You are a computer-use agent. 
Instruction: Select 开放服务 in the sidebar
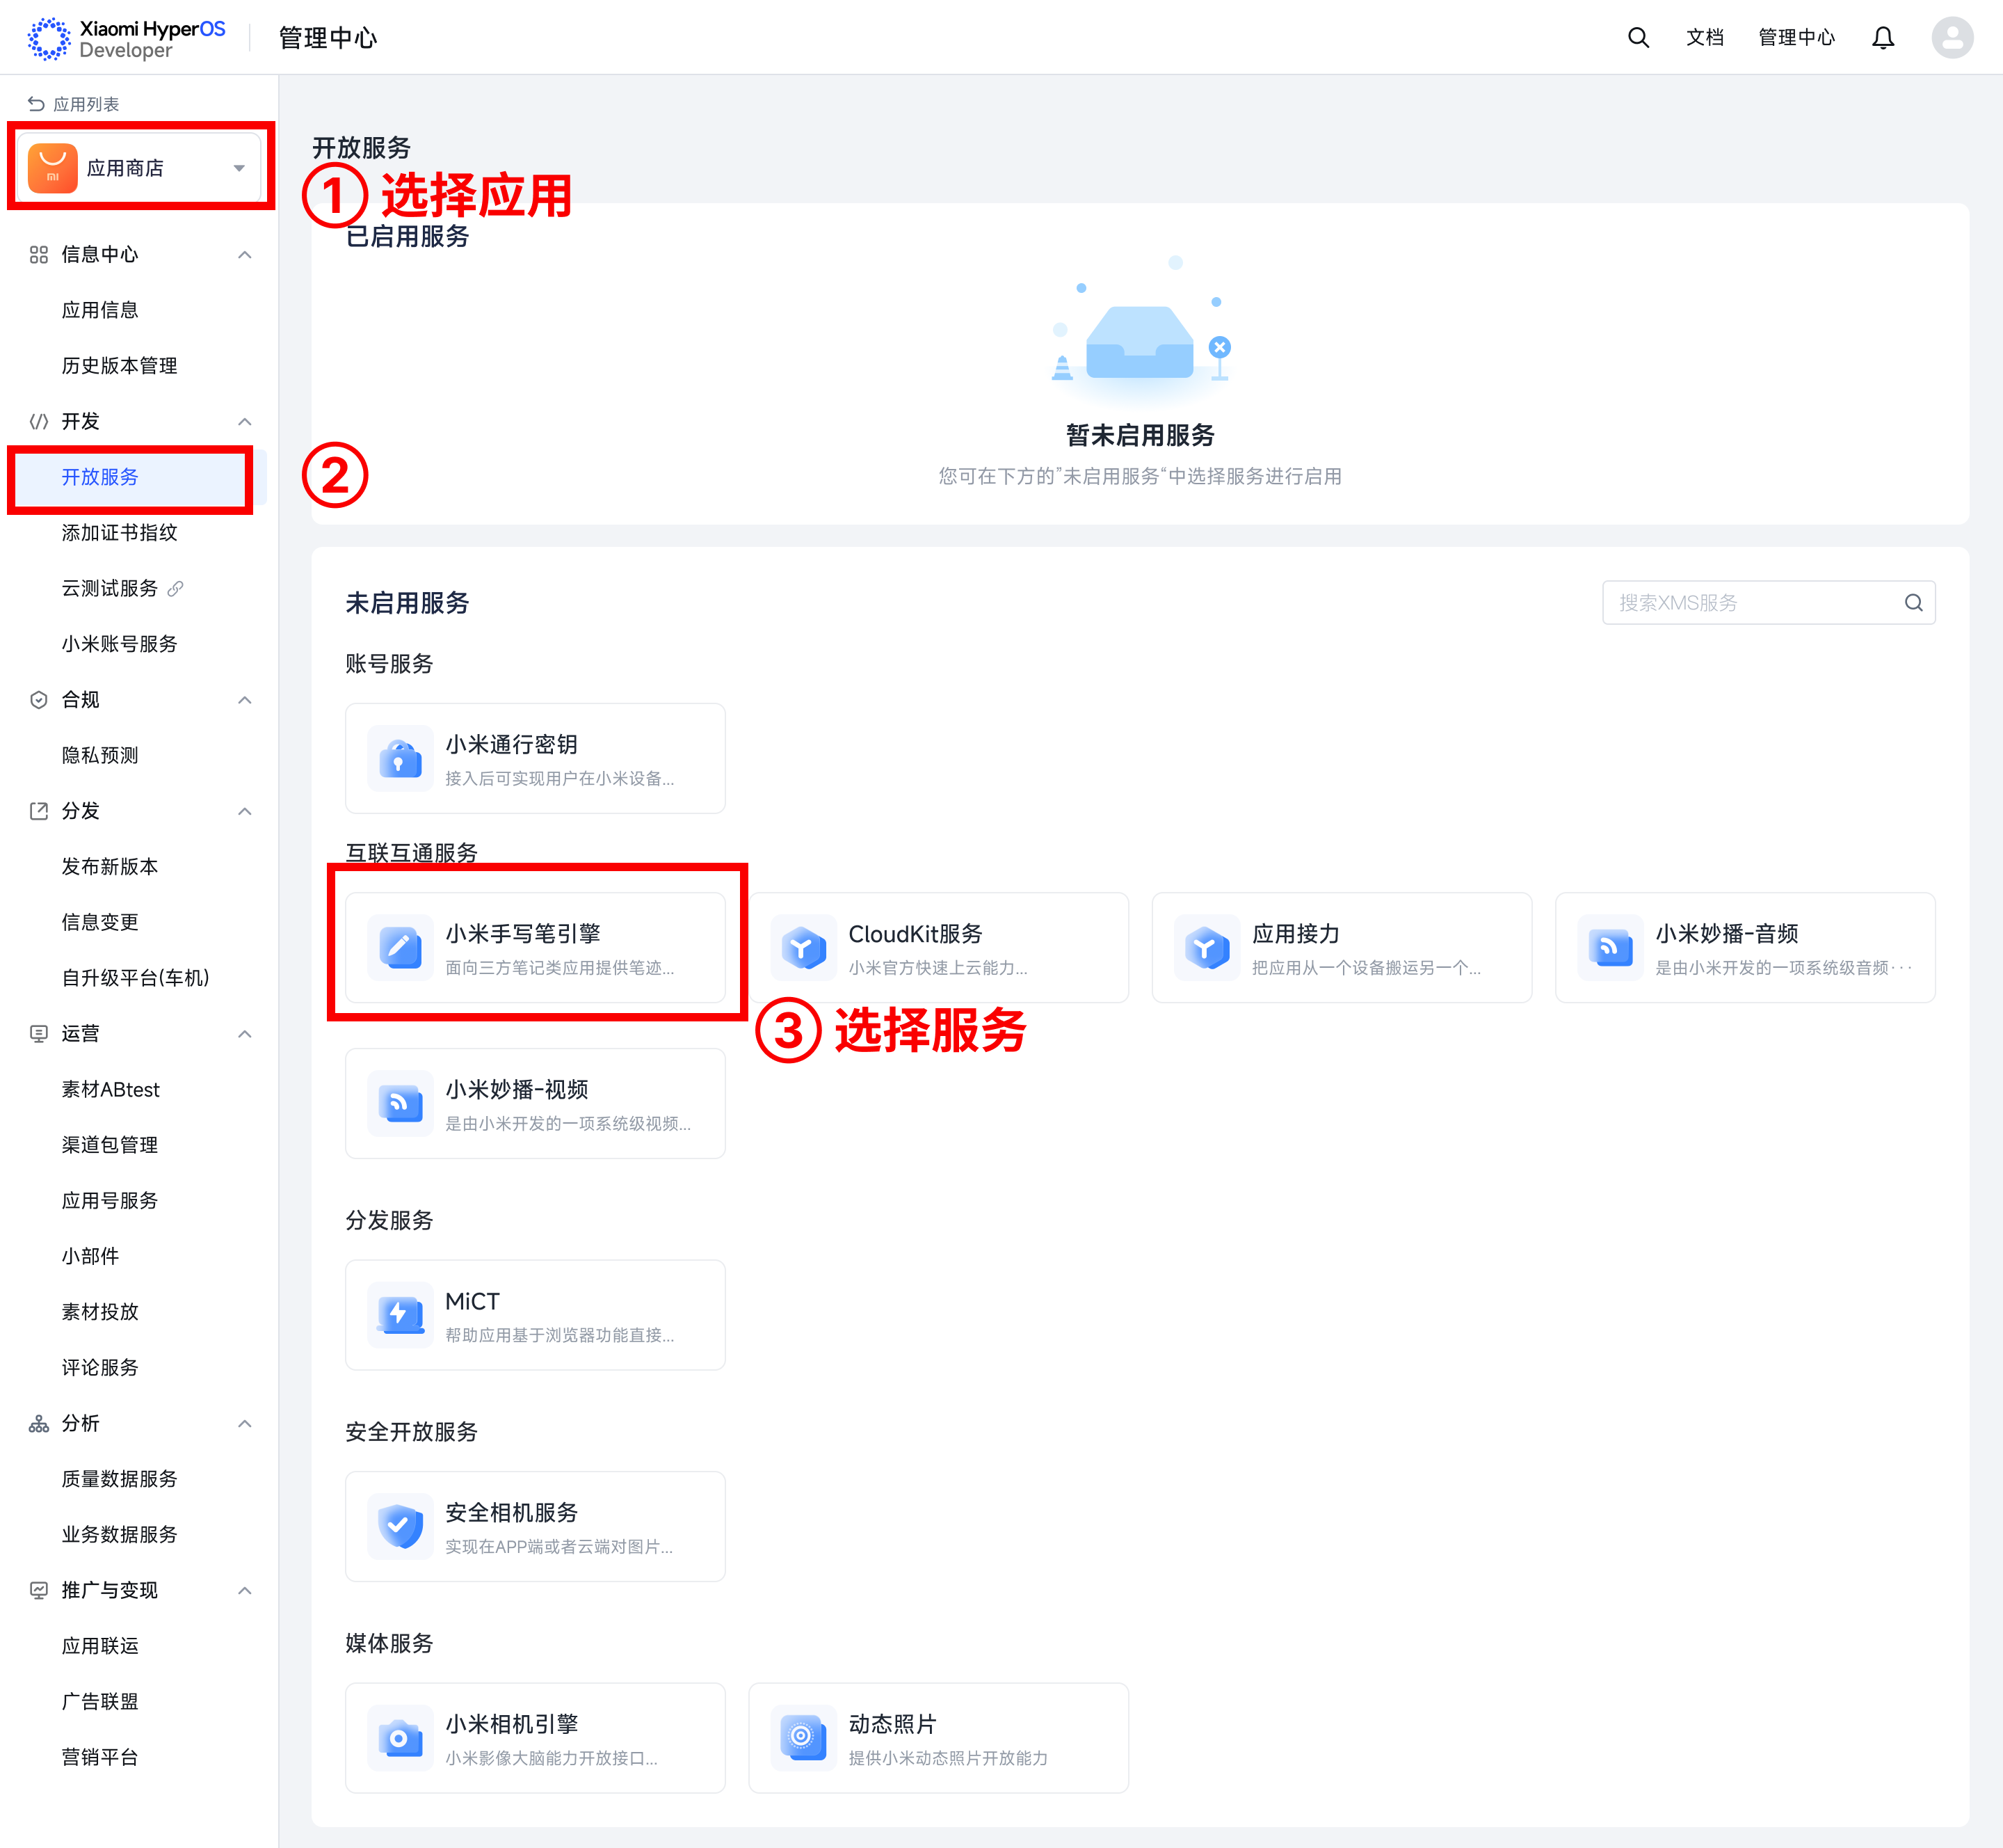pyautogui.click(x=100, y=477)
